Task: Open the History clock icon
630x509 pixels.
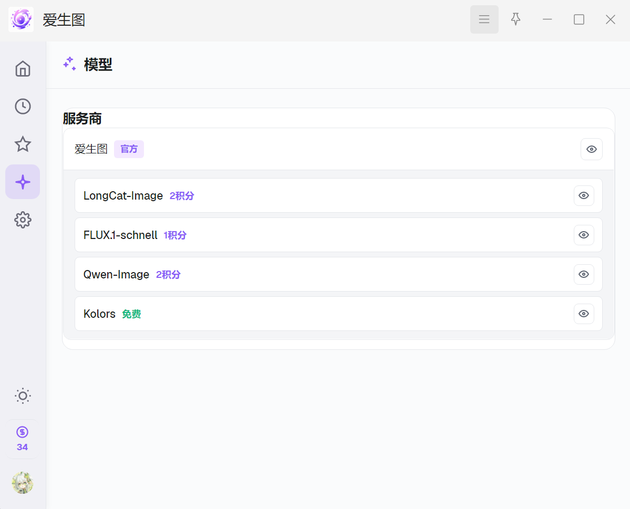Action: point(23,107)
